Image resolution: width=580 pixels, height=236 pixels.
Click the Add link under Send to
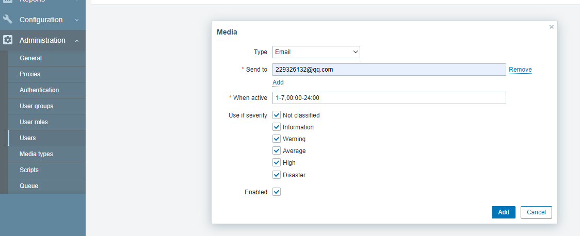coord(278,82)
